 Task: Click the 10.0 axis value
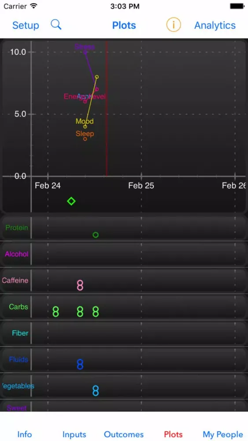[18, 52]
